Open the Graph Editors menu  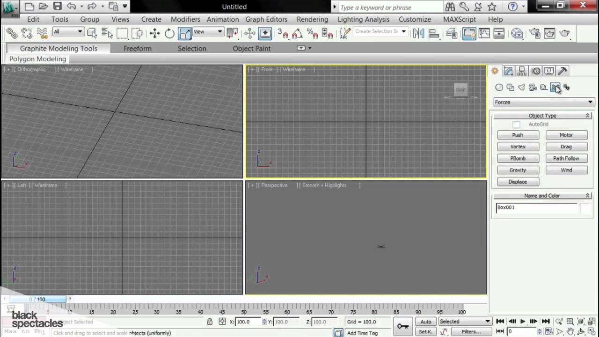pos(266,19)
